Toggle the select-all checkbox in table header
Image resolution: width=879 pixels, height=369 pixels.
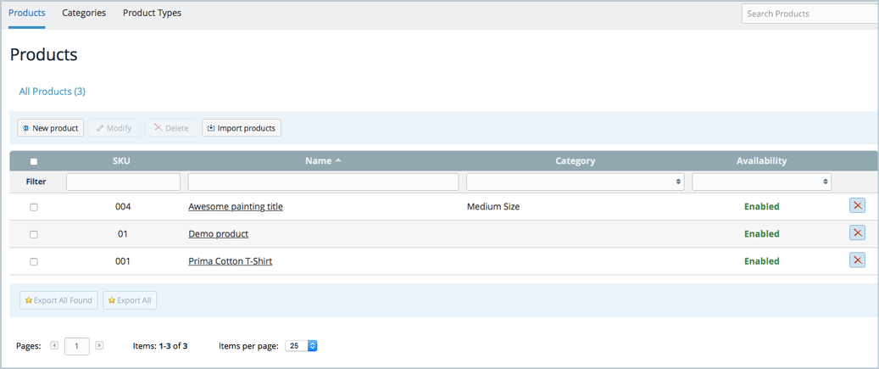pos(34,161)
